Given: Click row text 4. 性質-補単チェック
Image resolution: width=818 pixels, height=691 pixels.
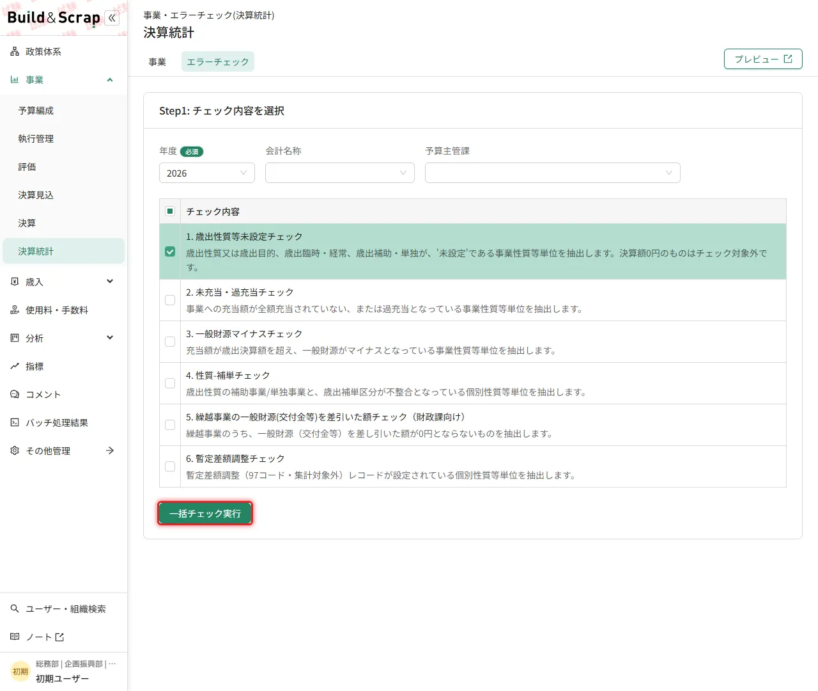Looking at the screenshot, I should coord(228,375).
